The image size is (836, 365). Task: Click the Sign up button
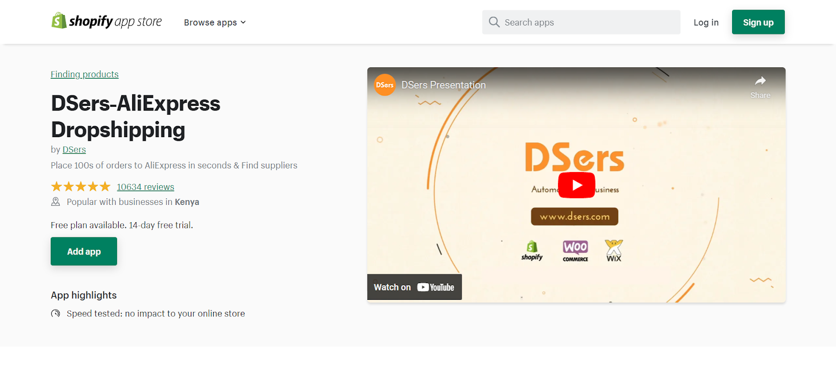tap(758, 22)
